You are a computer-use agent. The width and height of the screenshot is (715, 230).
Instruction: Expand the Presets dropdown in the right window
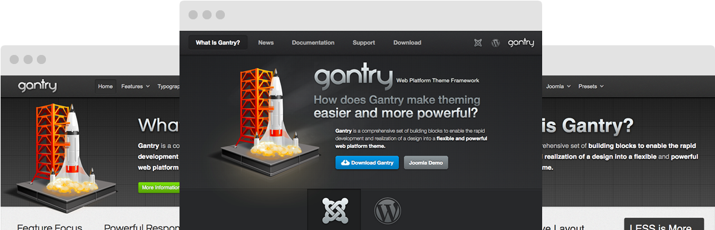point(591,86)
